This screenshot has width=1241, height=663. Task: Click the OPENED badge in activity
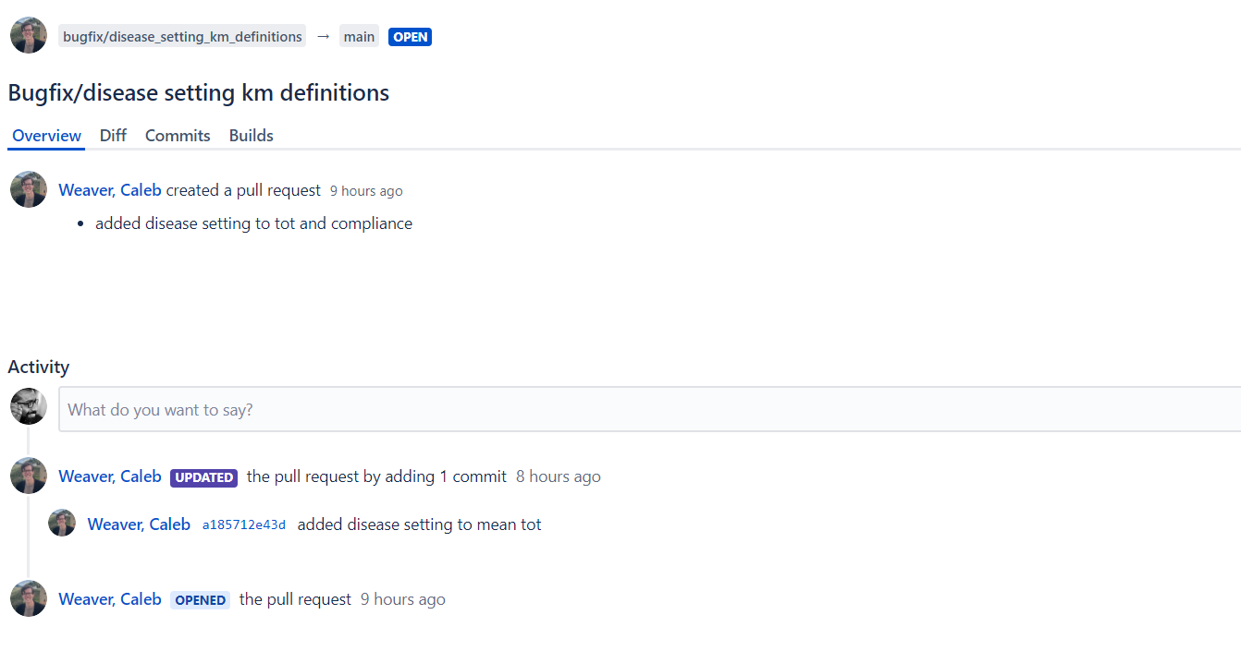coord(200,600)
